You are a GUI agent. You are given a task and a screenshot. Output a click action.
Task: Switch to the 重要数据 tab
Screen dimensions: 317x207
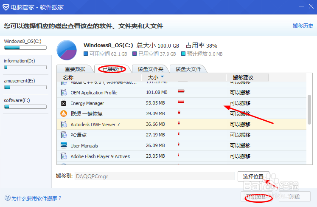[x=75, y=69]
